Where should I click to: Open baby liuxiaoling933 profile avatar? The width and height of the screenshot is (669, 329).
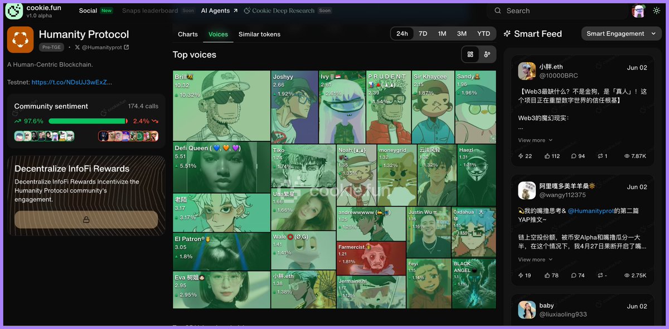(x=527, y=310)
